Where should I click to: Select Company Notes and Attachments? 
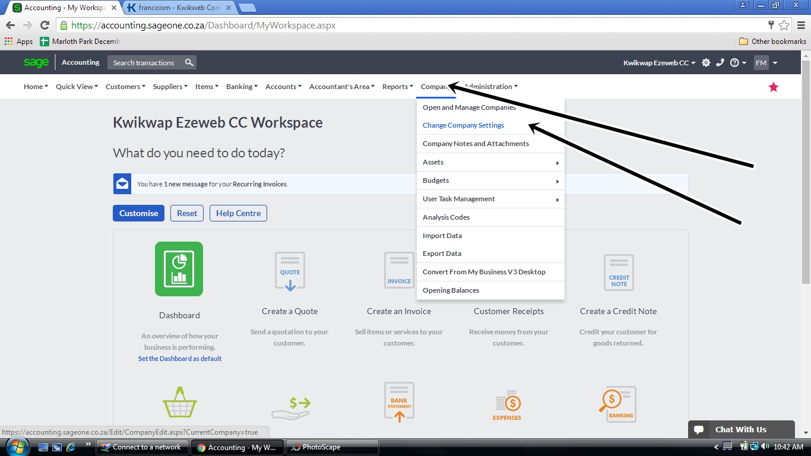coord(490,144)
